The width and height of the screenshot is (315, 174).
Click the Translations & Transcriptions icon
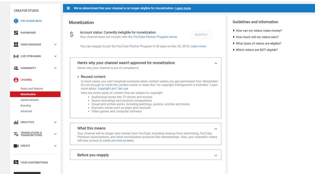click(x=16, y=134)
